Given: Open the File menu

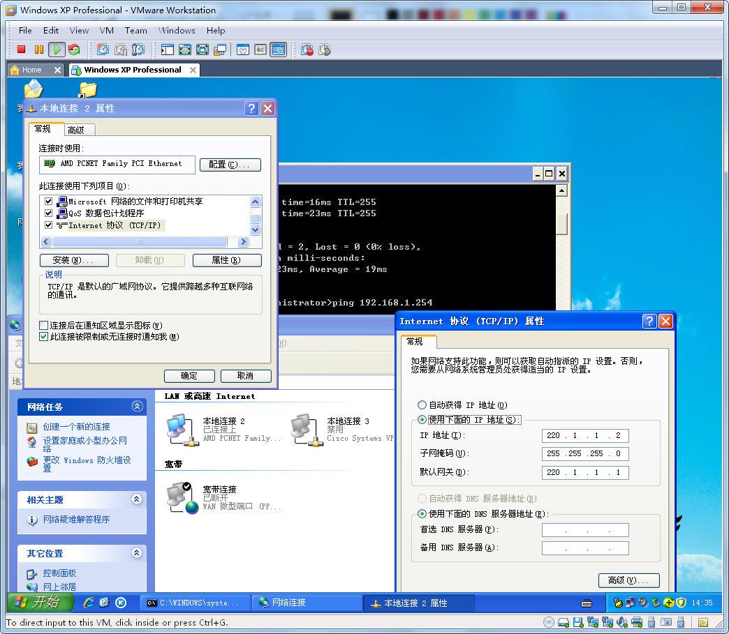Looking at the screenshot, I should click(25, 30).
